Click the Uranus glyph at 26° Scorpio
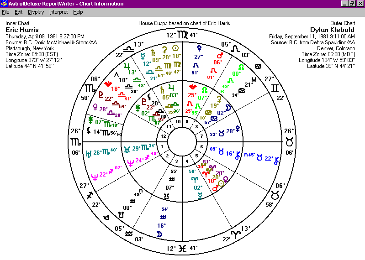The image size is (365, 260). (88, 153)
